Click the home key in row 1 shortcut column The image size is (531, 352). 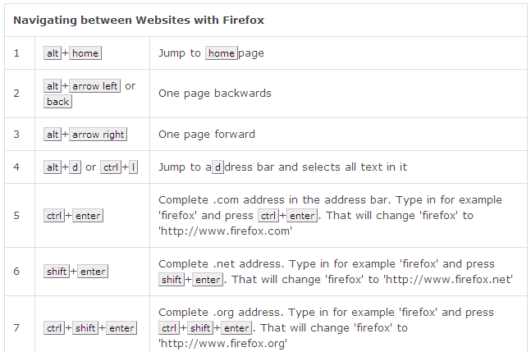pos(85,53)
